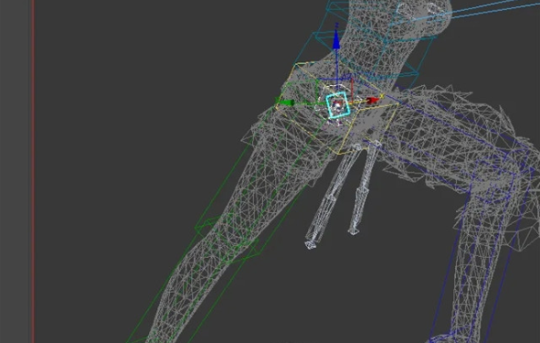Grab the green Y-axis arrow of the gizmo

pyautogui.click(x=285, y=102)
